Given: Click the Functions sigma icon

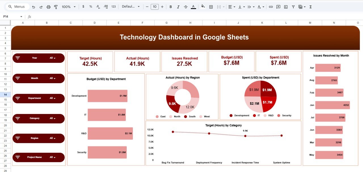Looking at the screenshot, I should tap(311, 7).
